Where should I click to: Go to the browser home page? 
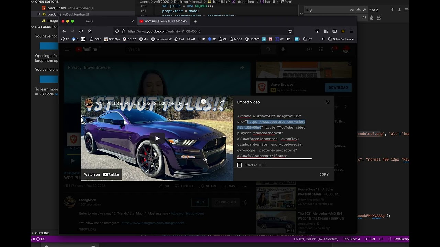coord(90,31)
